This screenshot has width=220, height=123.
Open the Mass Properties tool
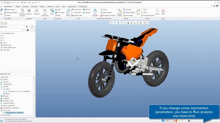[x=95, y=12]
